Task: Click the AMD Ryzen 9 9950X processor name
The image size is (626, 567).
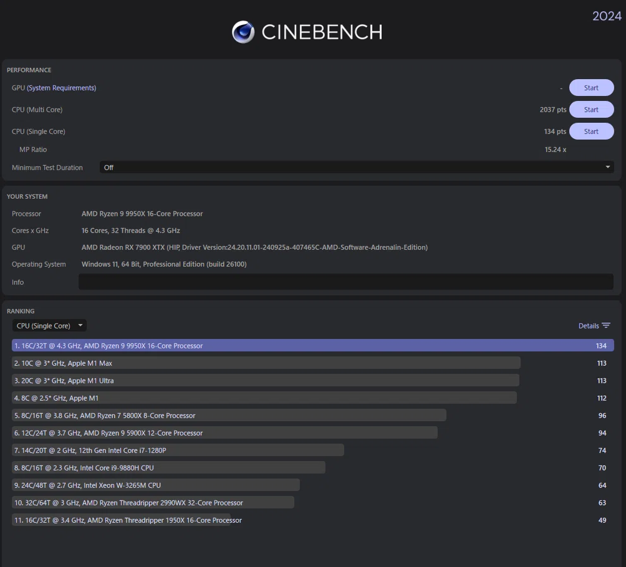Action: tap(142, 214)
